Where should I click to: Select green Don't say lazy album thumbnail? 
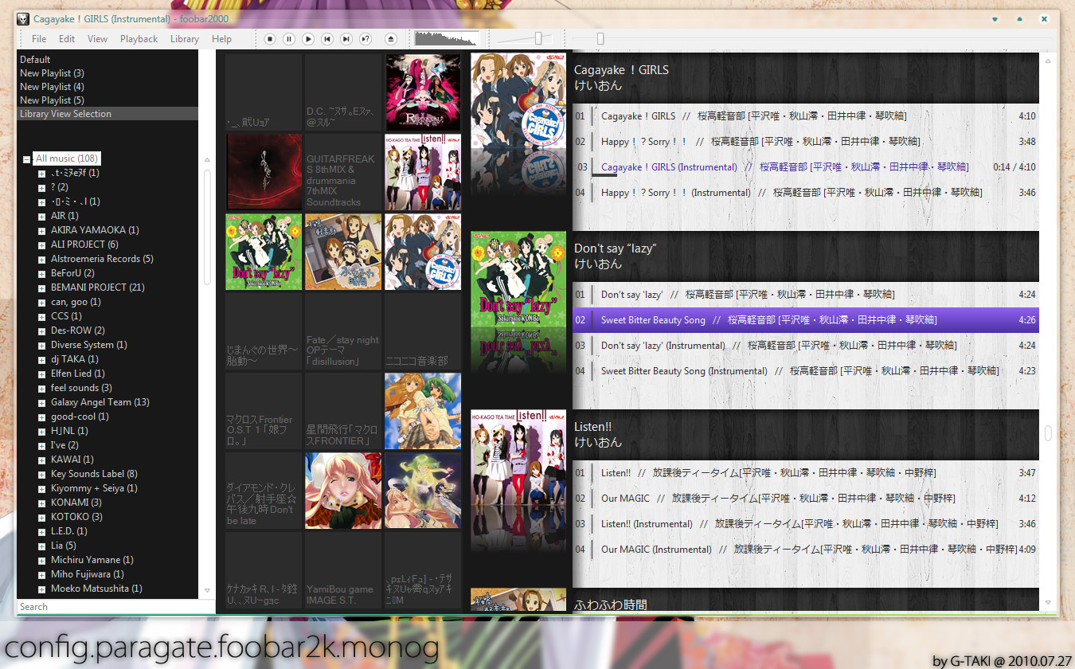[x=264, y=252]
